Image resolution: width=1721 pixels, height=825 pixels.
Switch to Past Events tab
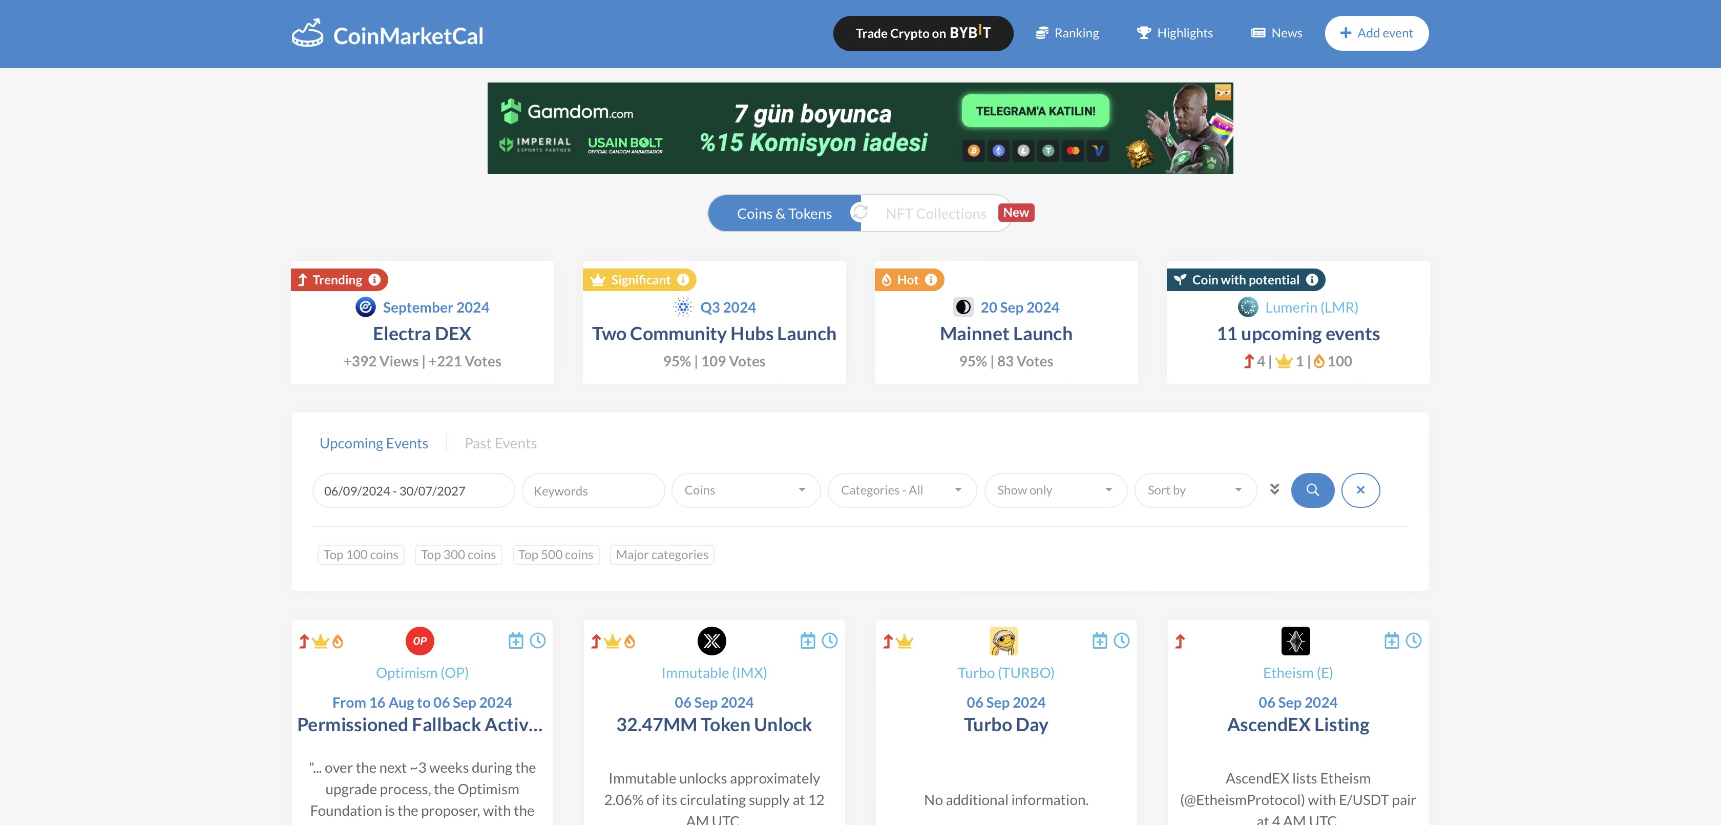click(x=500, y=443)
